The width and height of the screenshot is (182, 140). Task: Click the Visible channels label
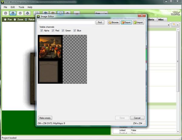click(47, 27)
